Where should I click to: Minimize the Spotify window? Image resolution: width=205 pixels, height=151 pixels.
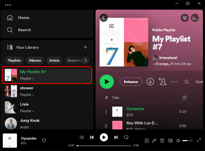(x=177, y=3)
